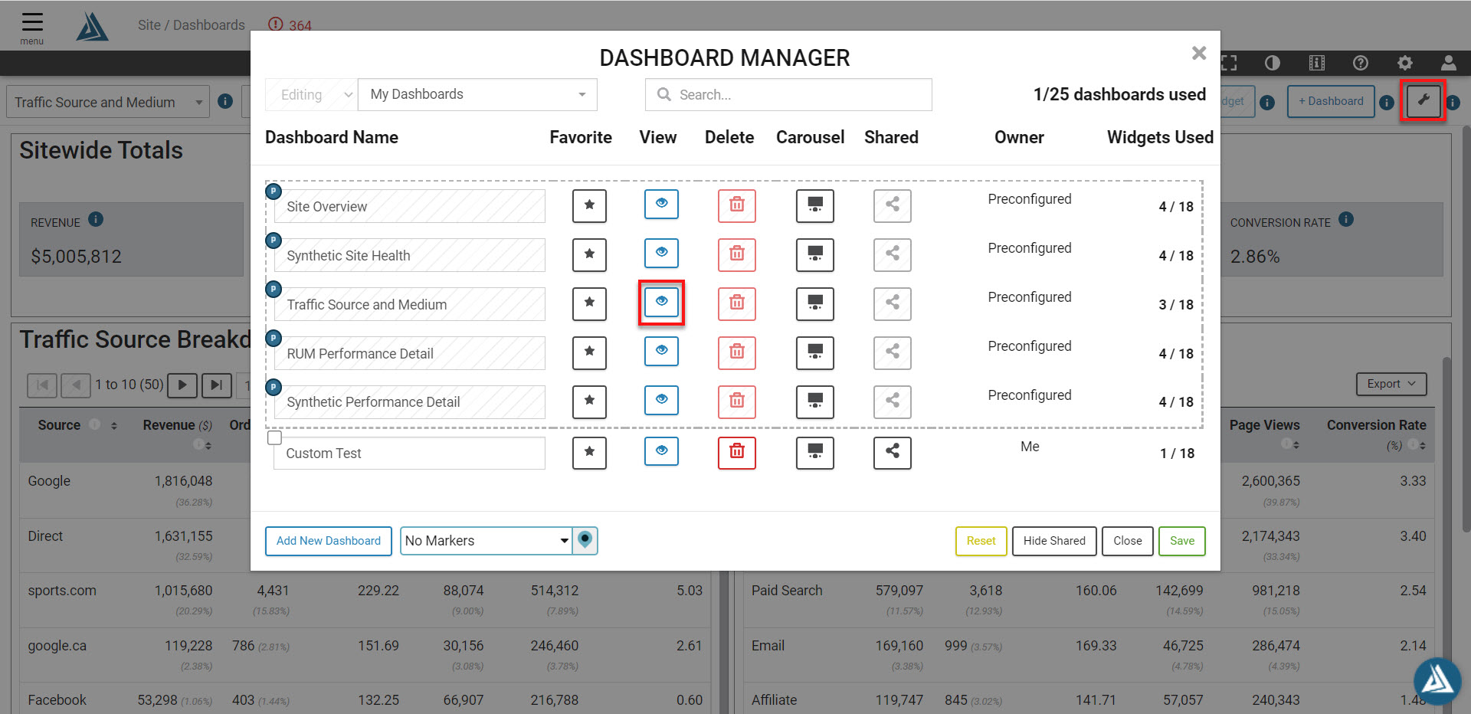The width and height of the screenshot is (1471, 714).
Task: Click the dashboard Search field
Action: (788, 94)
